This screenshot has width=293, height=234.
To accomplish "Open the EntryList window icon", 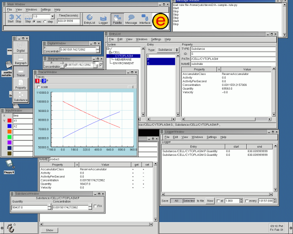I will point(89,18).
